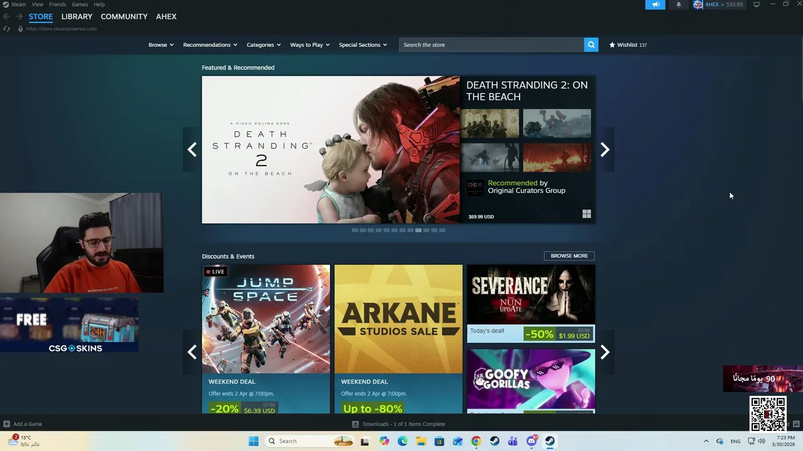Open the Goofy Gorillas card
Viewport: 803px width, 451px height.
click(531, 381)
